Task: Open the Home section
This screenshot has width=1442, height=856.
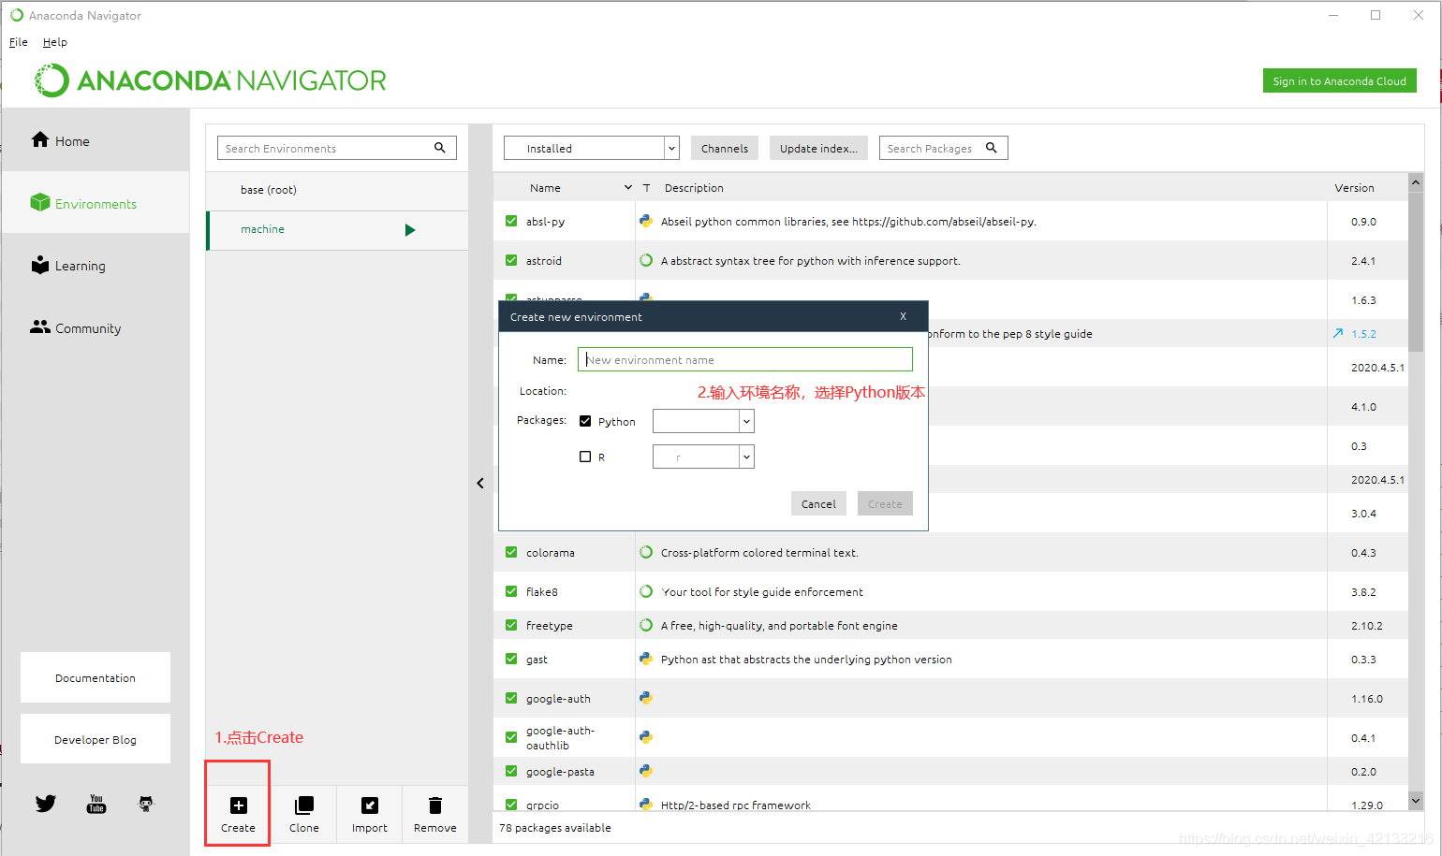Action: pos(61,140)
